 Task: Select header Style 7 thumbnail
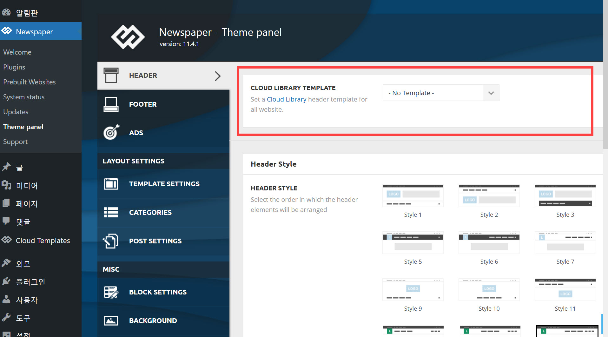click(x=565, y=242)
